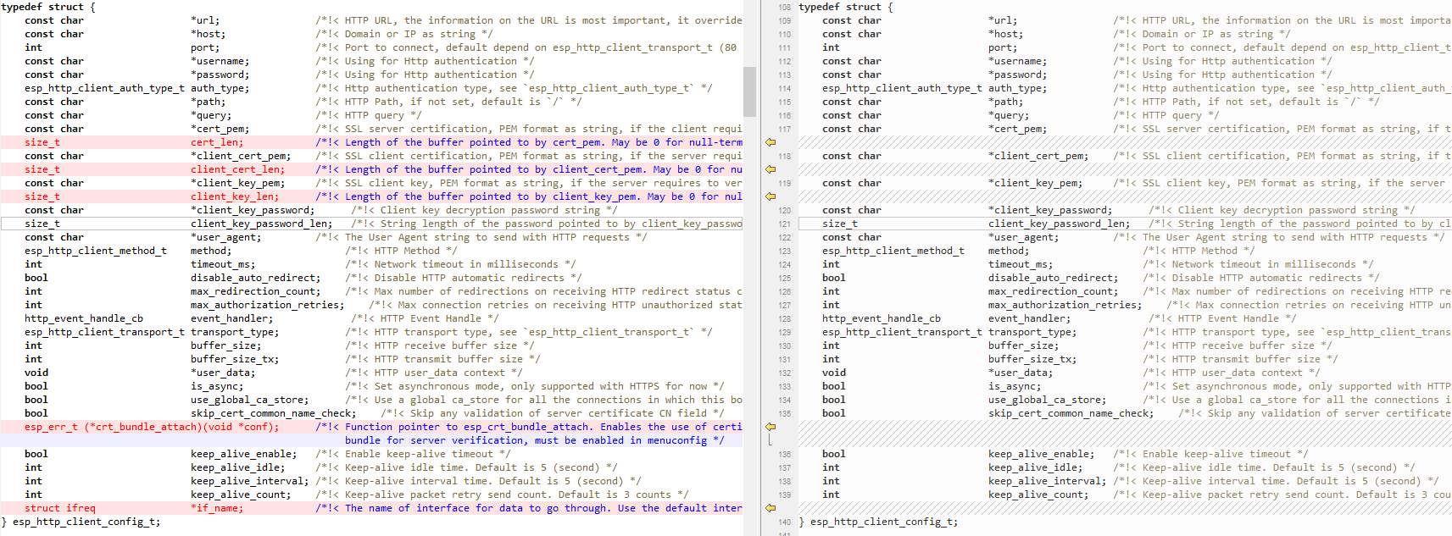Click '*query;' in the right pane
The image size is (1452, 536).
pyautogui.click(x=1009, y=115)
